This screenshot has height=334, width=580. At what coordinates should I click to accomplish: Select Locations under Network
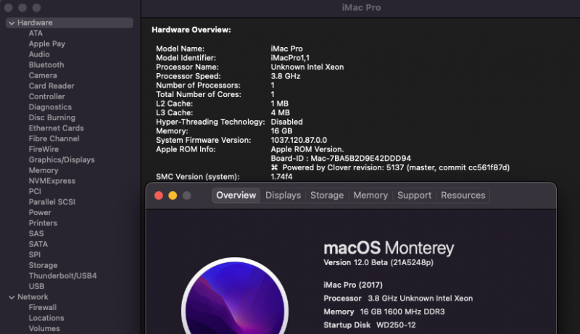pos(46,318)
